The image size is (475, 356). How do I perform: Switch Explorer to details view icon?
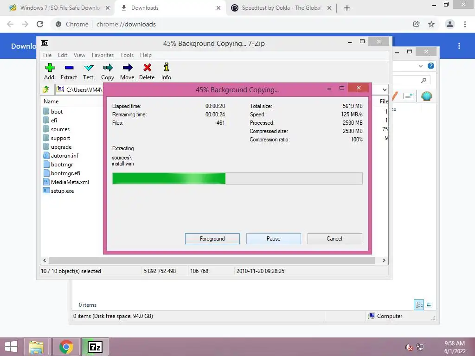[x=419, y=305]
